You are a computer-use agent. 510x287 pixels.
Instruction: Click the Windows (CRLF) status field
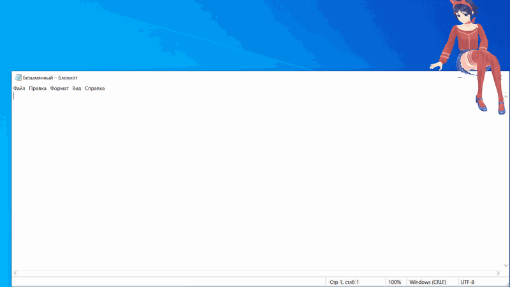[x=428, y=282]
